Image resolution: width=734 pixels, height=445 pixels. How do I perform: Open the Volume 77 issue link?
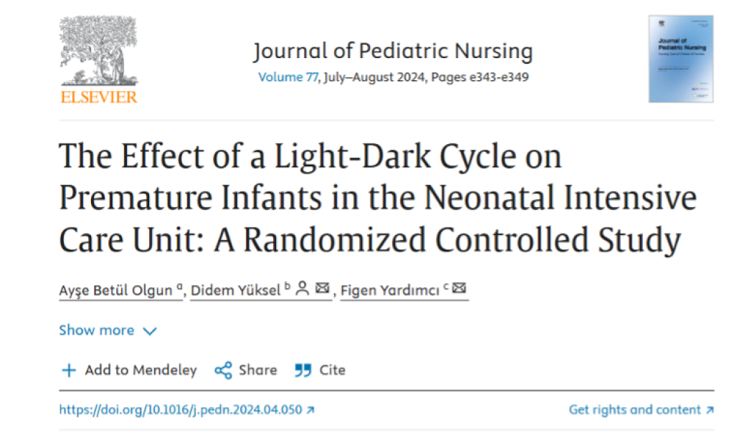click(288, 77)
